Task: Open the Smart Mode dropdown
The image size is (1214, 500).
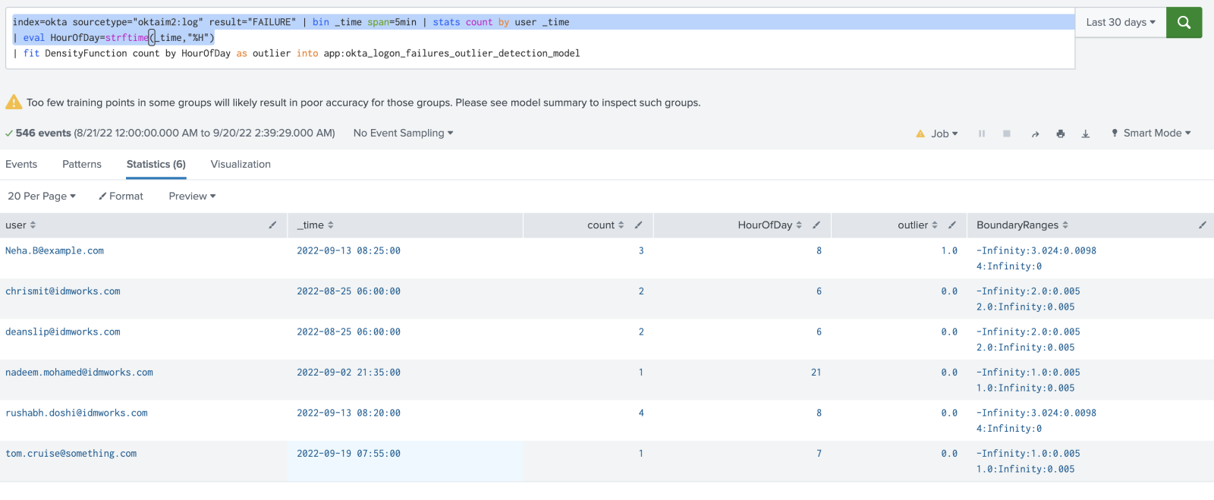Action: pyautogui.click(x=1151, y=134)
